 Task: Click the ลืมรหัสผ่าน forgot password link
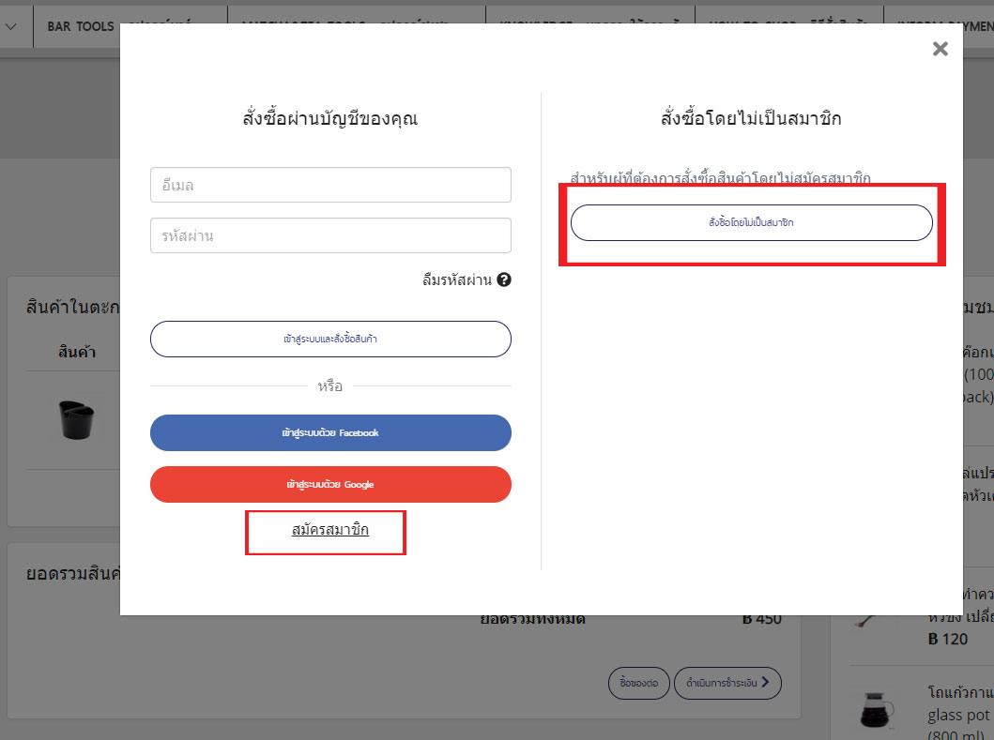pos(457,280)
